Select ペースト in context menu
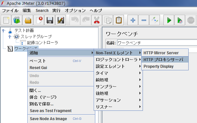Image resolution: width=197 pixels, height=123 pixels. 61,61
